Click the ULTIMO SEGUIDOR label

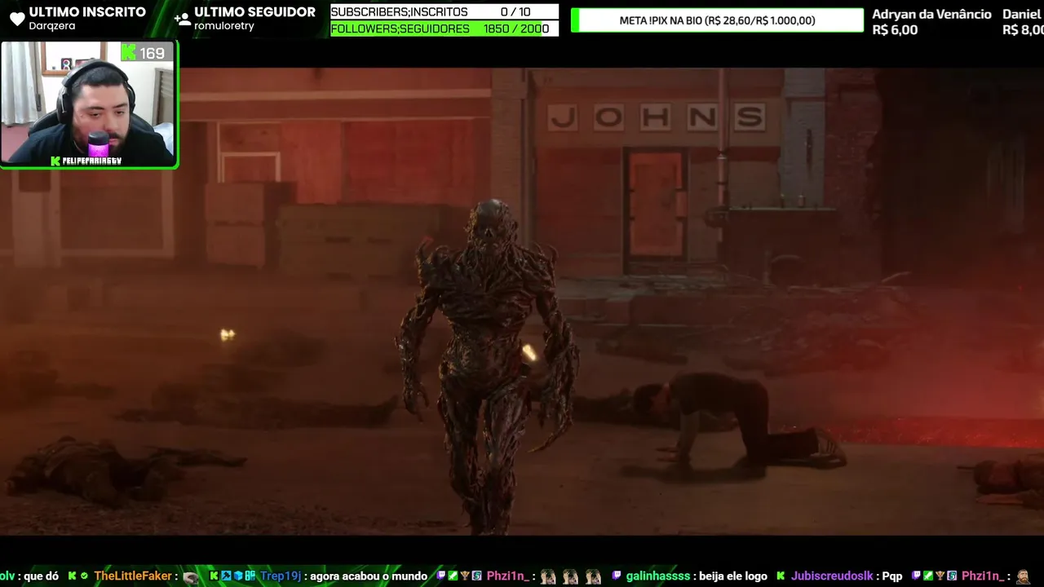click(x=254, y=12)
